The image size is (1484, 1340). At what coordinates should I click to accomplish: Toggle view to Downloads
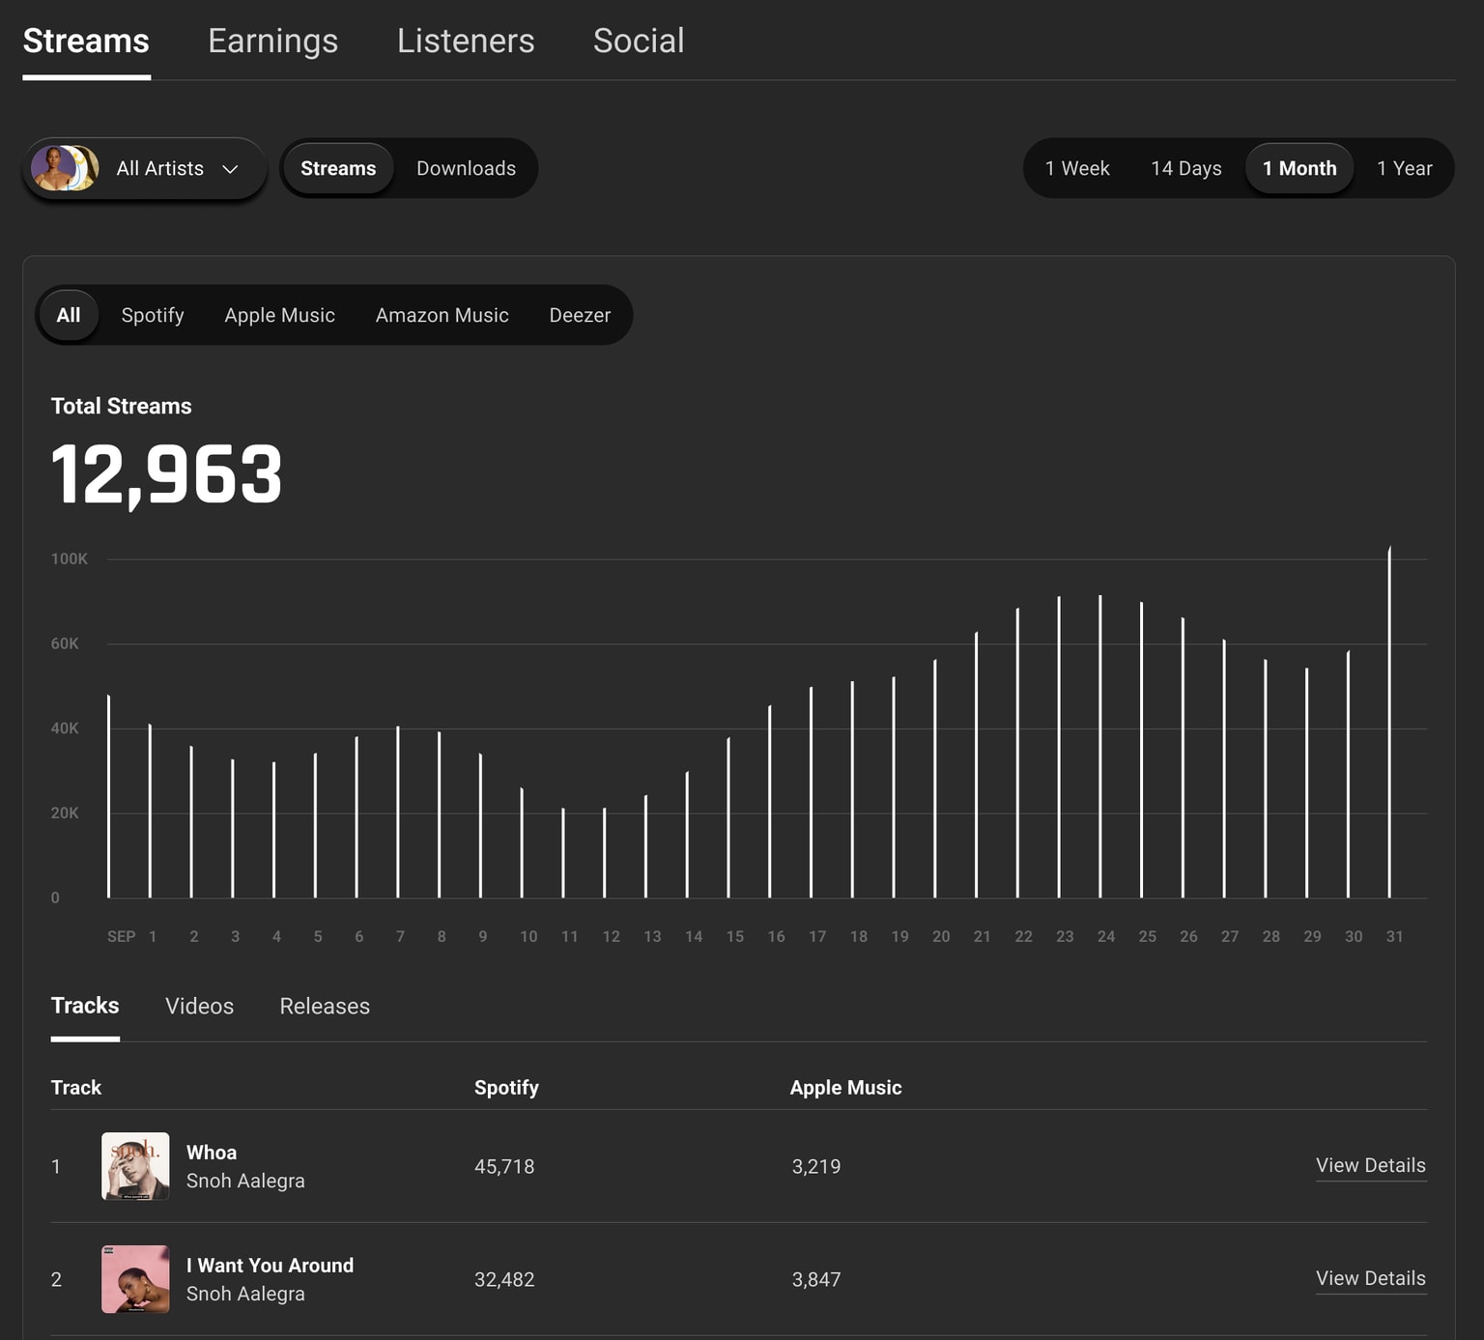(466, 168)
